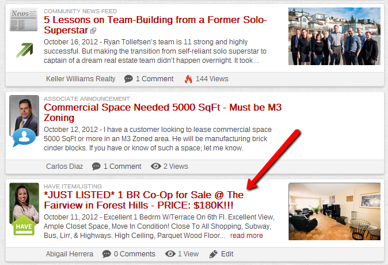Click the newspaper News icon
This screenshot has width=388, height=265.
[24, 20]
